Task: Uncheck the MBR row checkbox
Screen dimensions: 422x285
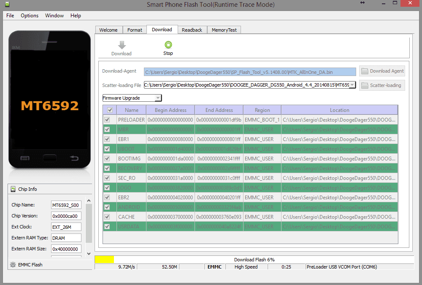Action: pyautogui.click(x=107, y=129)
